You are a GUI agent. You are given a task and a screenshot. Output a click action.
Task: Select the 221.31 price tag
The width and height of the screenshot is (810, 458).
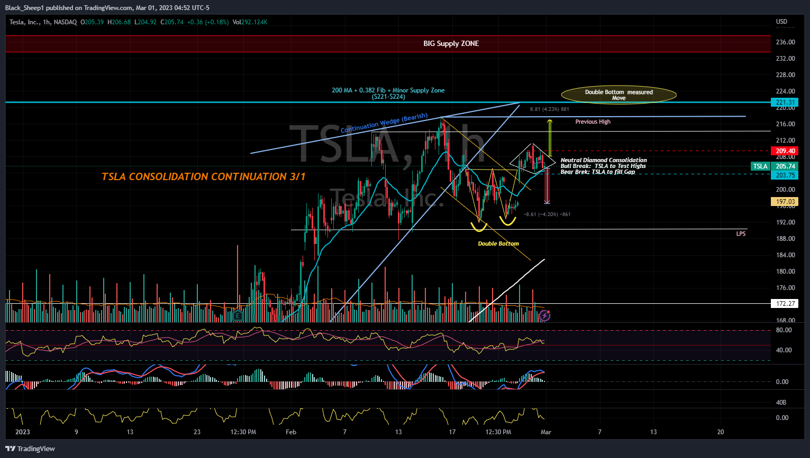[785, 102]
